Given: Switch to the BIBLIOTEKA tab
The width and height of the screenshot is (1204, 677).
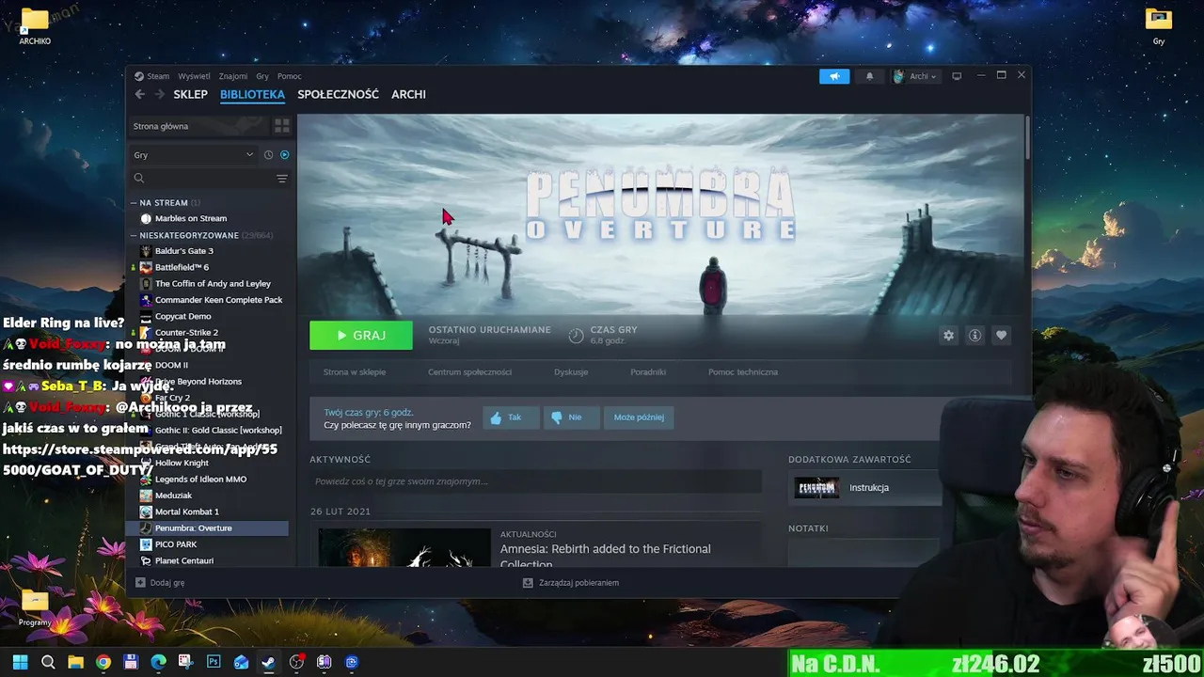Looking at the screenshot, I should click(x=252, y=94).
